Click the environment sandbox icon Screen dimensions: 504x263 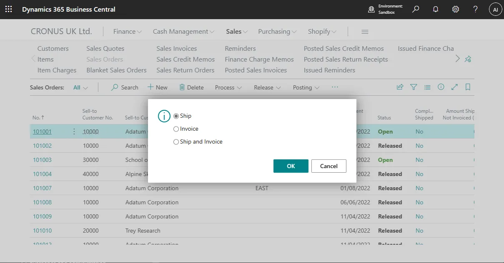point(371,9)
